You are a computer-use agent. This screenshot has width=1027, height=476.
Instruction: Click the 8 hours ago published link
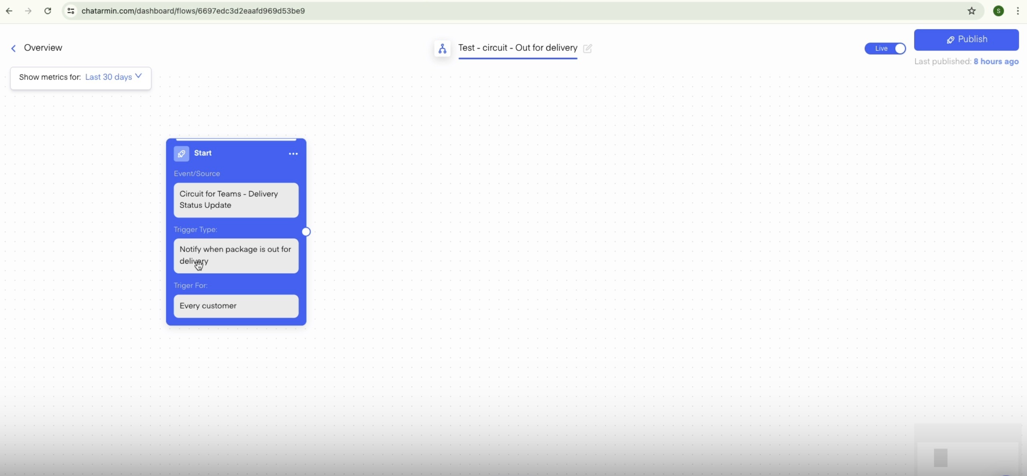coord(996,61)
